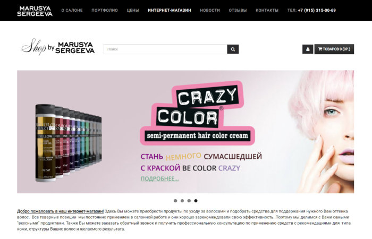372x239 pixels.
Task: Select ИНТЕРНЕТ-МАГАЗИН in the top navigation
Action: [x=170, y=11]
